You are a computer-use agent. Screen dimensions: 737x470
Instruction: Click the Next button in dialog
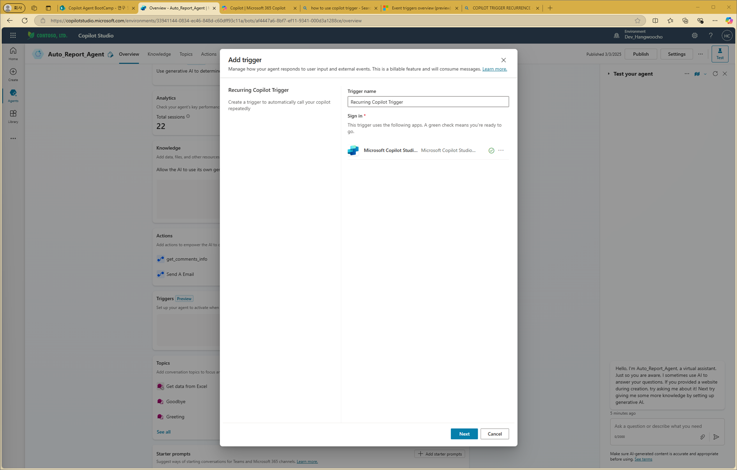[464, 434]
